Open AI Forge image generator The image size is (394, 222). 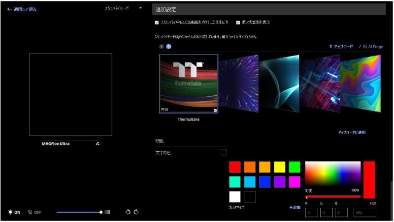pyautogui.click(x=372, y=47)
